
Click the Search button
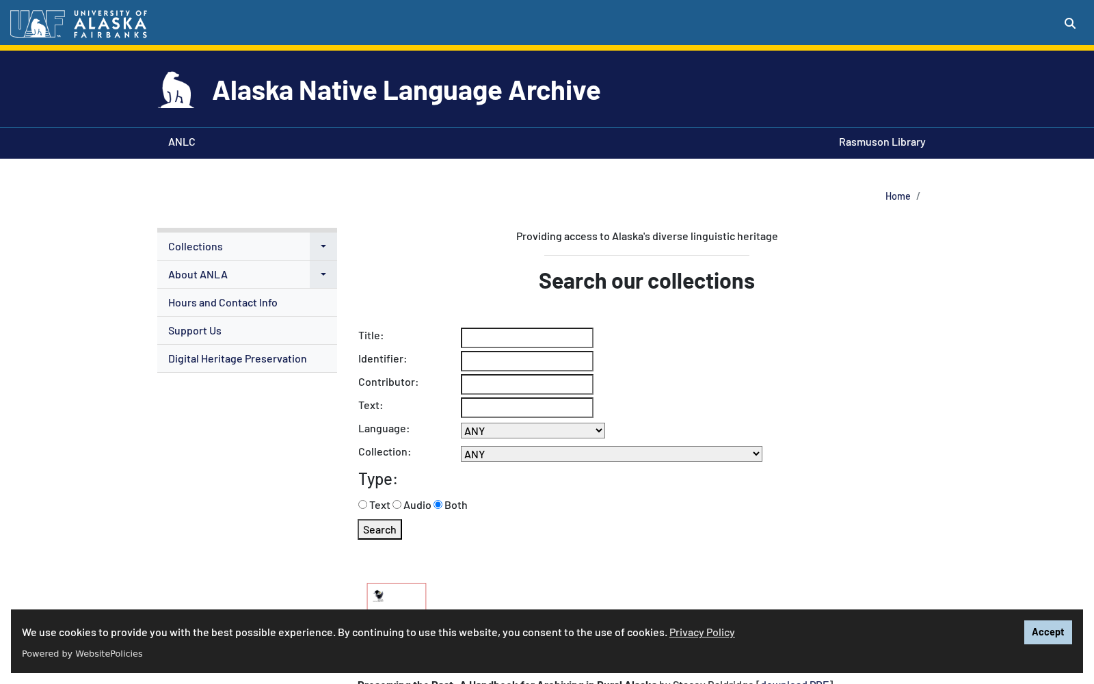[379, 529]
